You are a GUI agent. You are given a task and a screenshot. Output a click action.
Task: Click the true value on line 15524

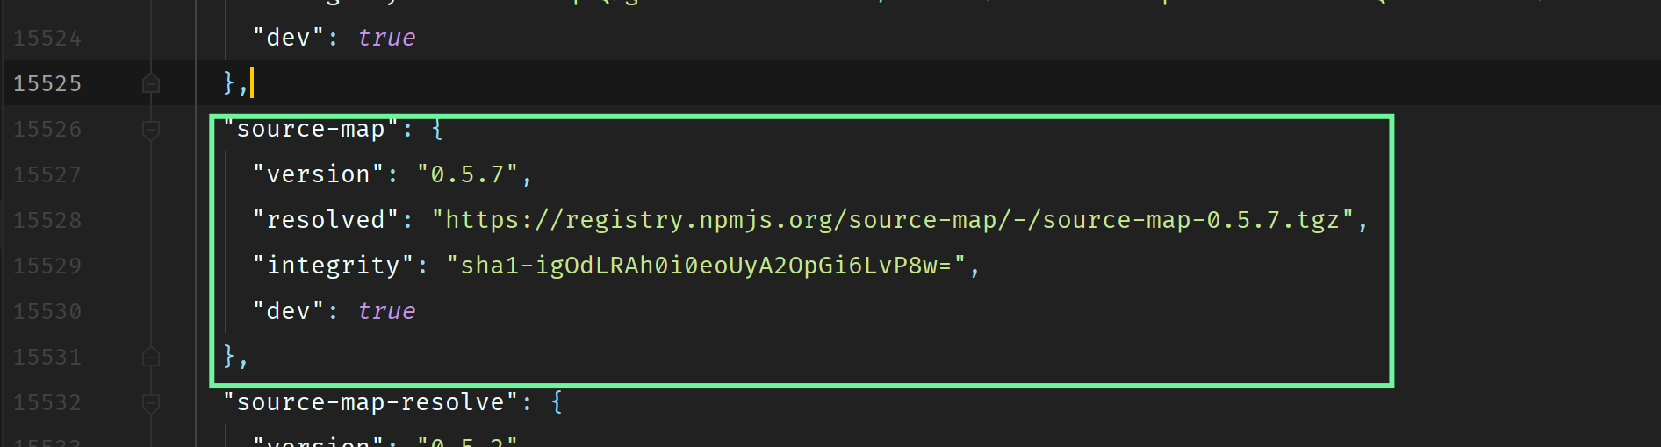[x=386, y=38]
